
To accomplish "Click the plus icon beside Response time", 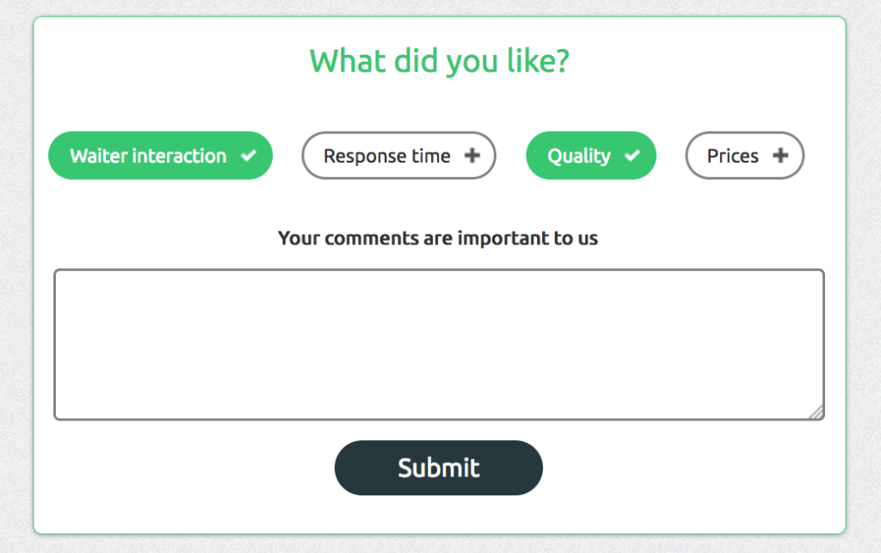I will 471,156.
